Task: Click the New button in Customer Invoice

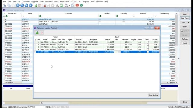Action: point(185,14)
